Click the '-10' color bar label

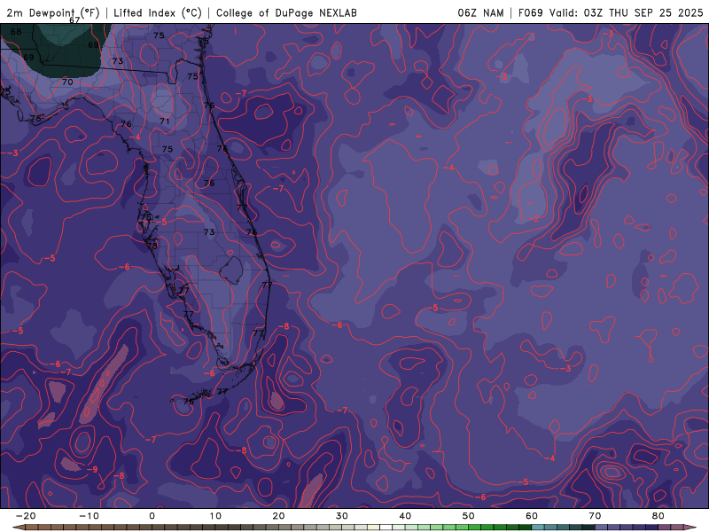(x=89, y=516)
